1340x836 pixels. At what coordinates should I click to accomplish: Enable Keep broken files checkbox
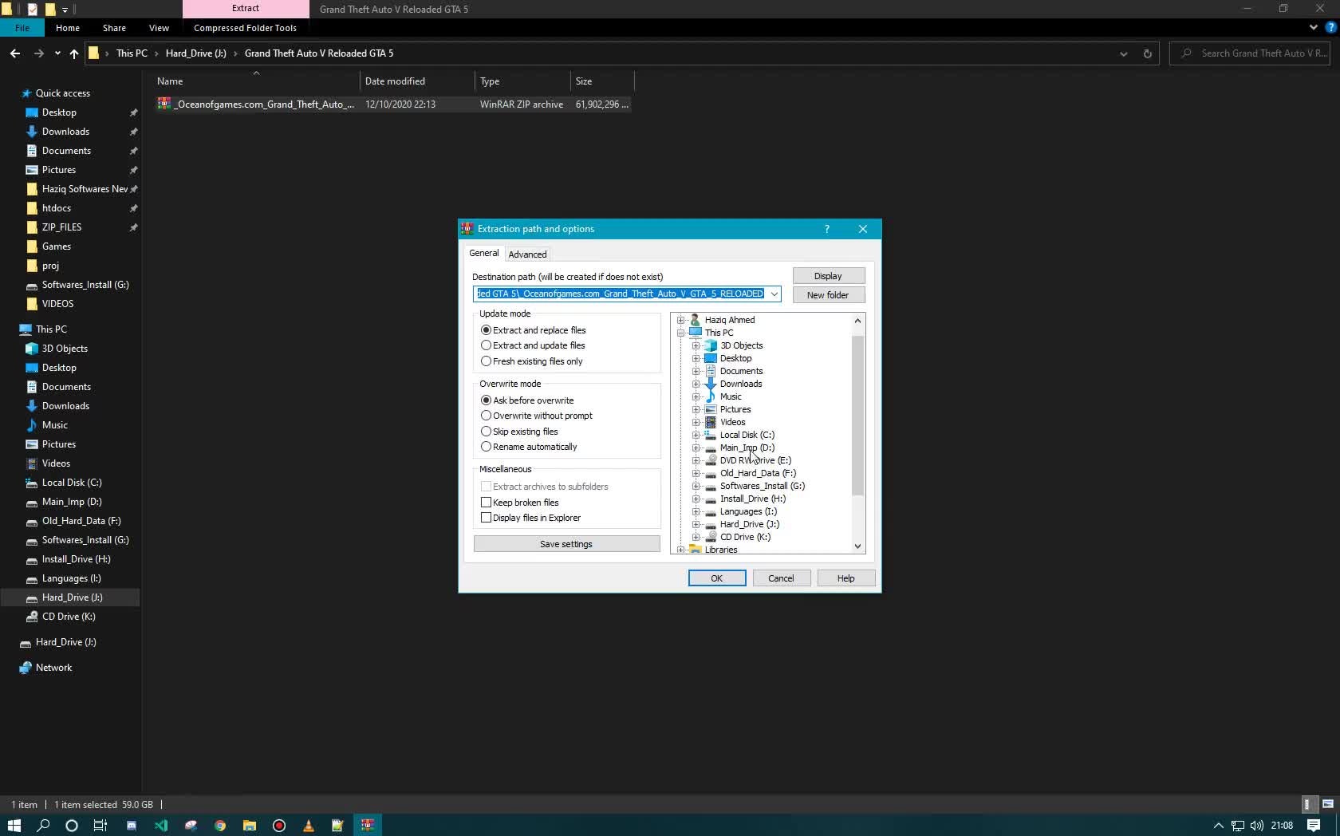[x=486, y=503]
